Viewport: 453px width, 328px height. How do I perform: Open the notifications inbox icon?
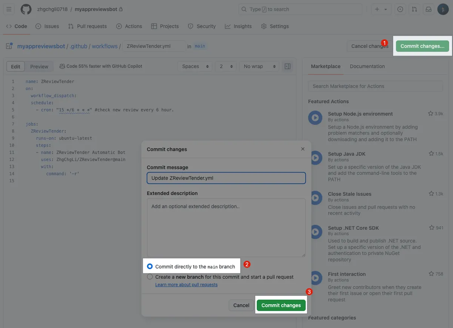tap(428, 9)
